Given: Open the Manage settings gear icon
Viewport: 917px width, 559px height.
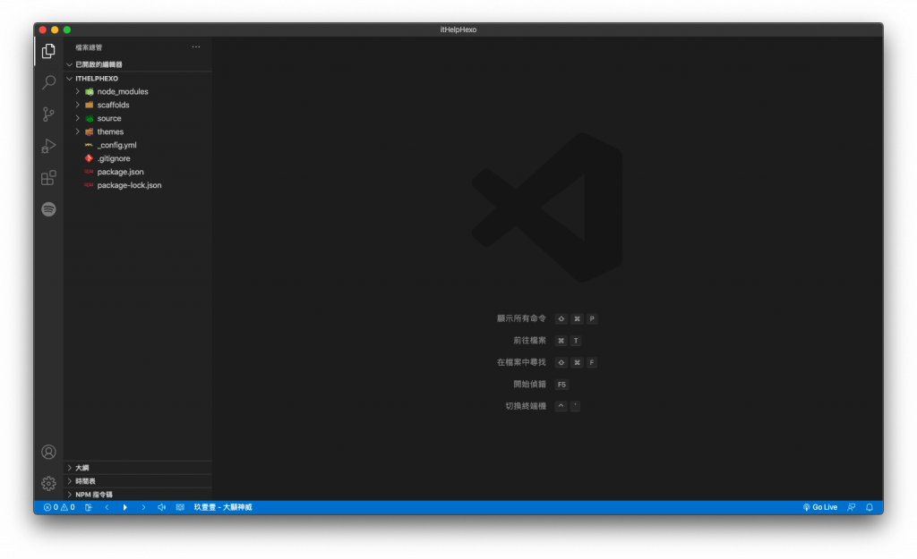Looking at the screenshot, I should point(48,483).
